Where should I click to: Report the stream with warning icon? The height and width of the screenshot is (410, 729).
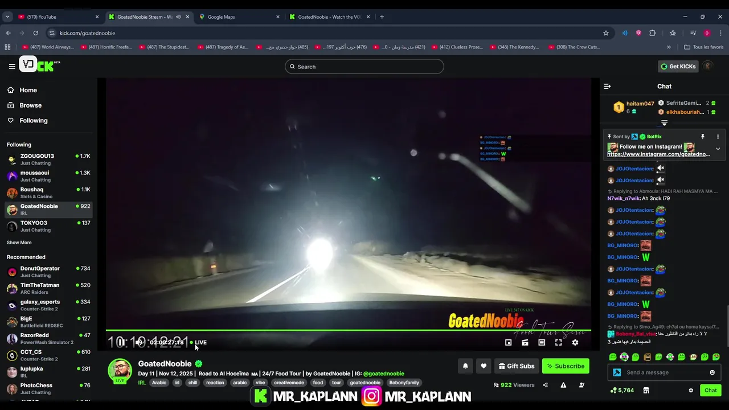click(563, 385)
